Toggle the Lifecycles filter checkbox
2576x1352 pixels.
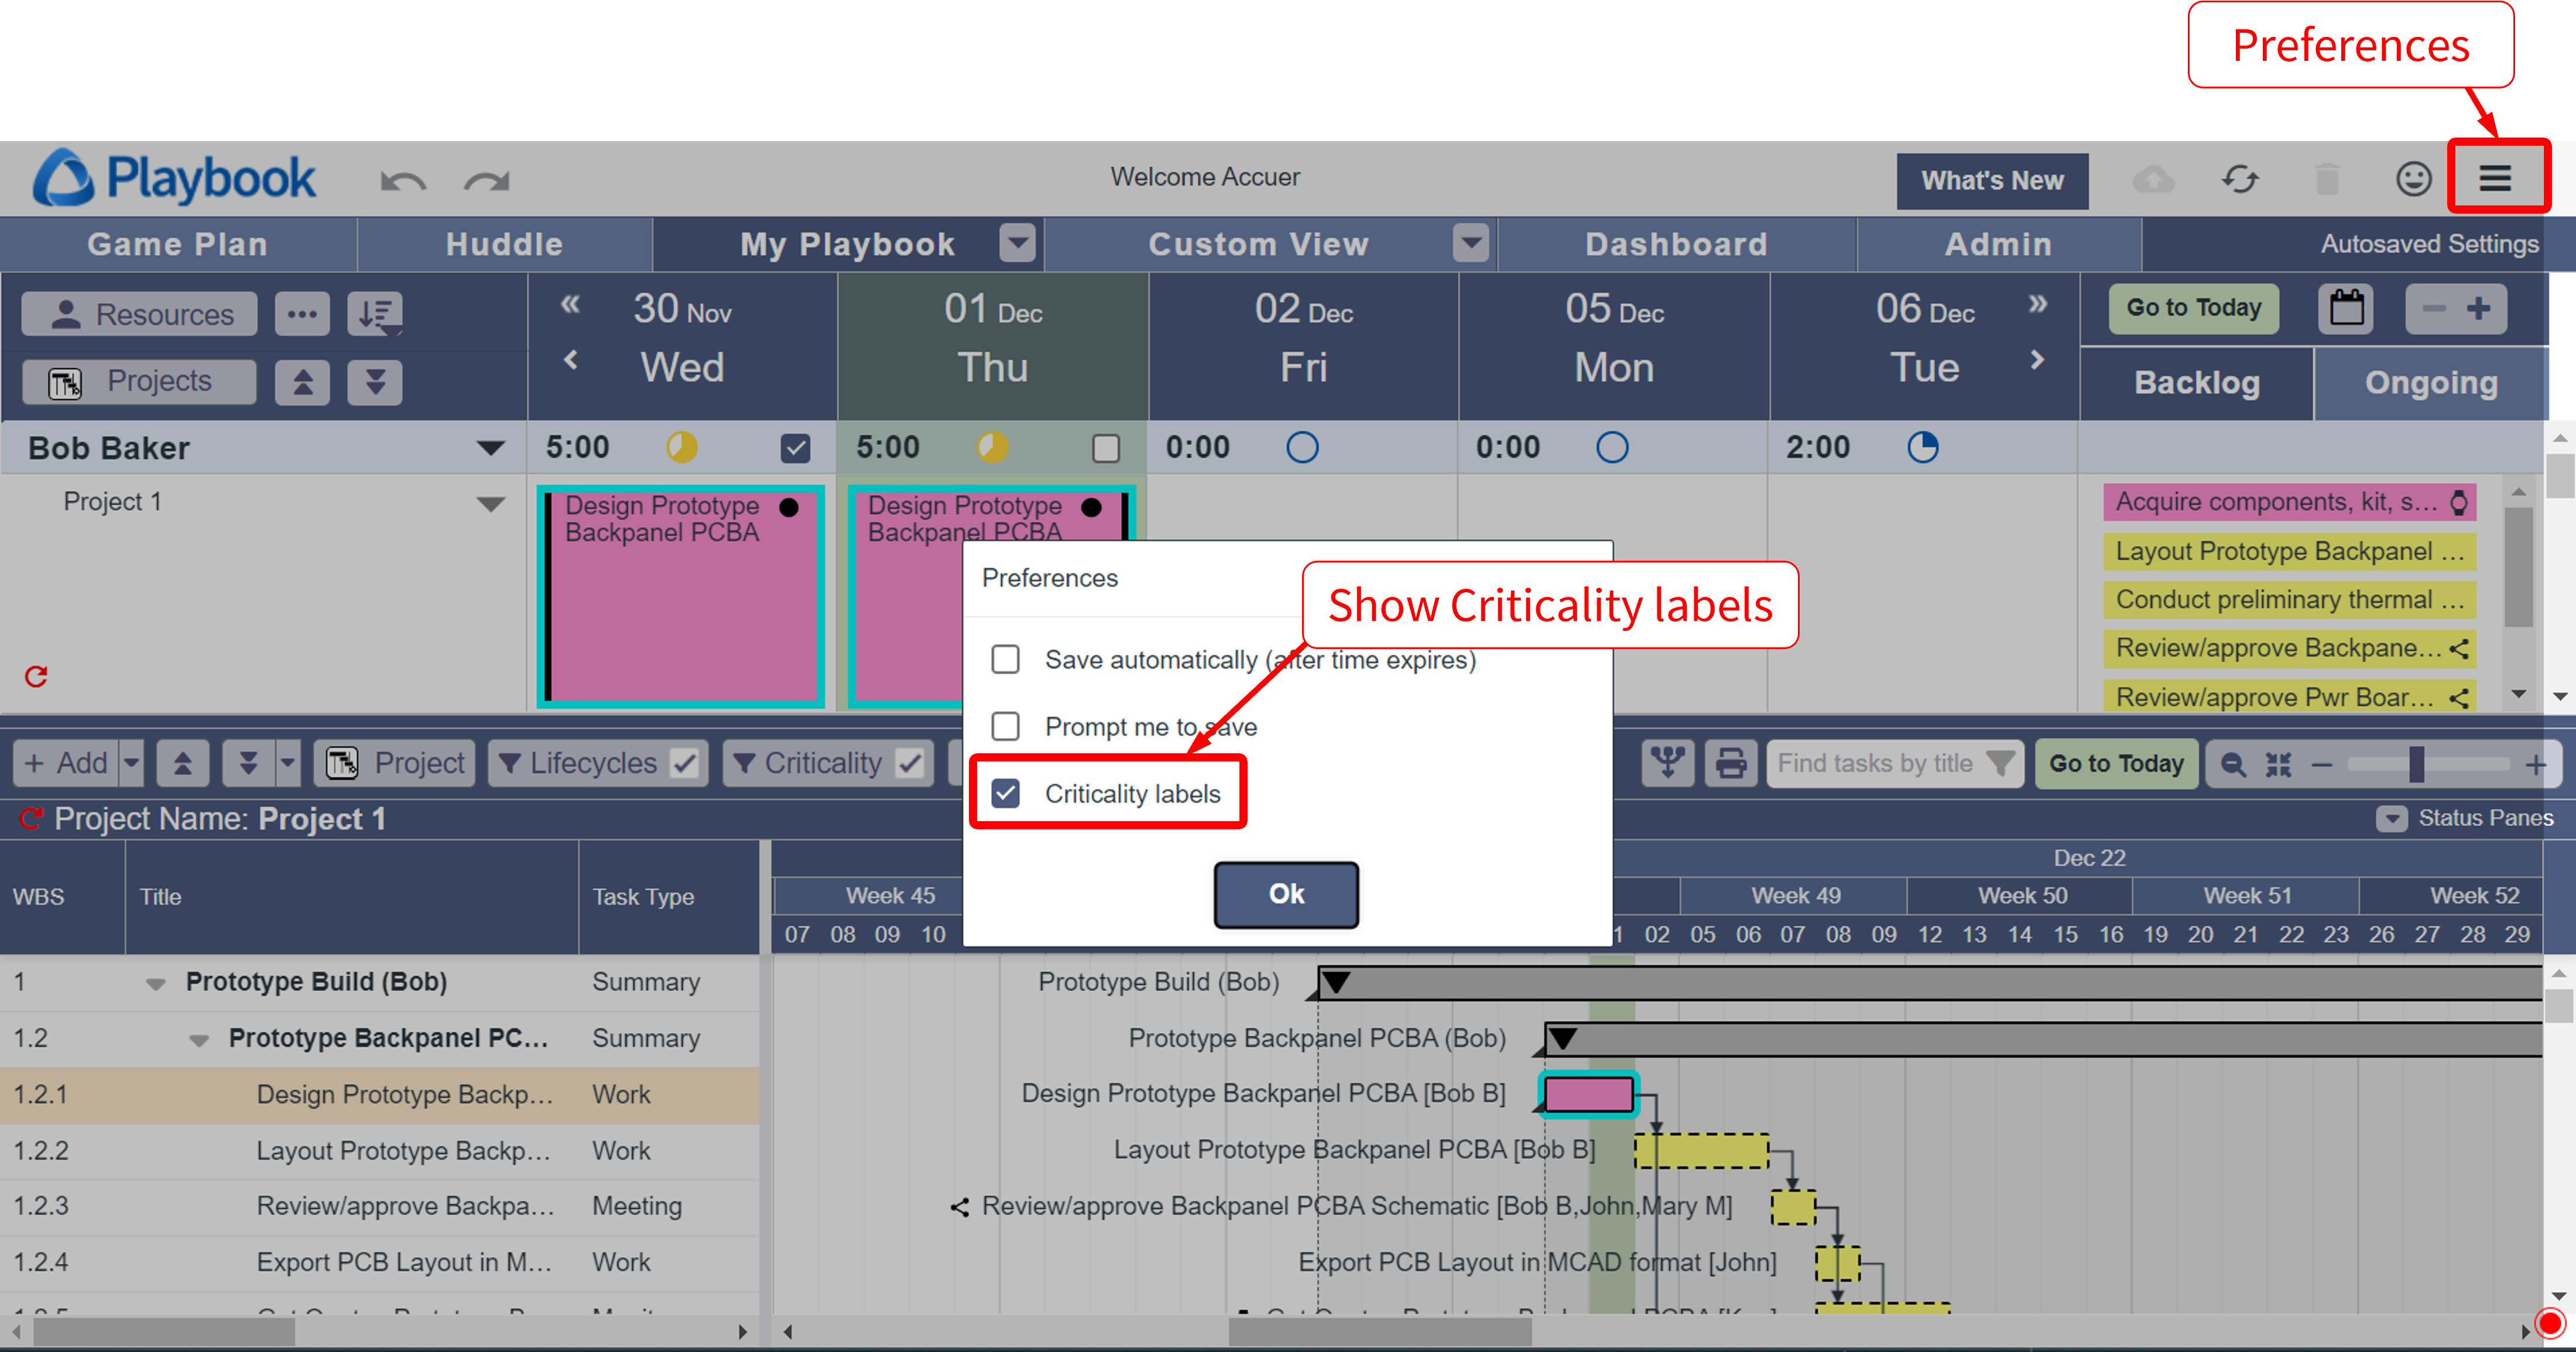pos(684,764)
